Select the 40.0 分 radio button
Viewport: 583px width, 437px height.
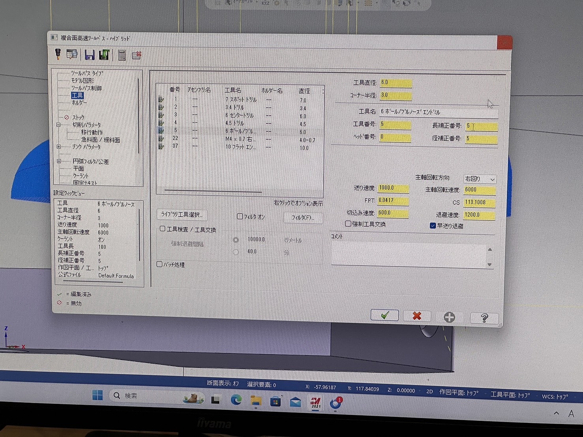(236, 252)
